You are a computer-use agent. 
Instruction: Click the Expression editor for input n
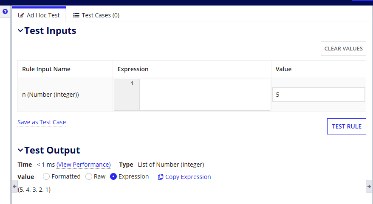click(x=205, y=95)
